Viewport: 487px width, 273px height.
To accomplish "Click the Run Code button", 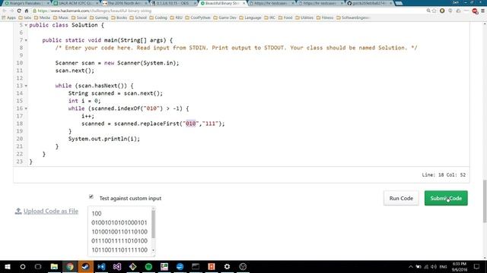I will coord(401,198).
